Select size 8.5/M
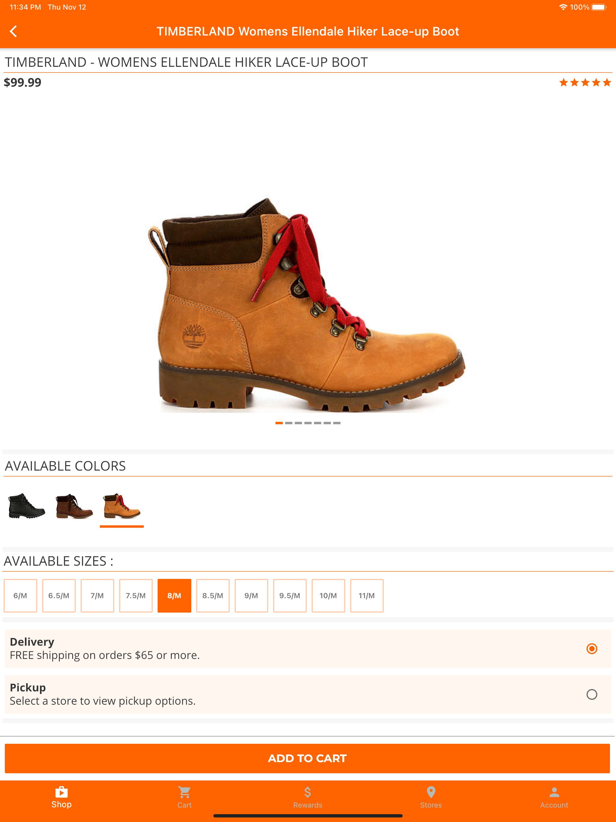Viewport: 616px width, 822px height. 213,595
